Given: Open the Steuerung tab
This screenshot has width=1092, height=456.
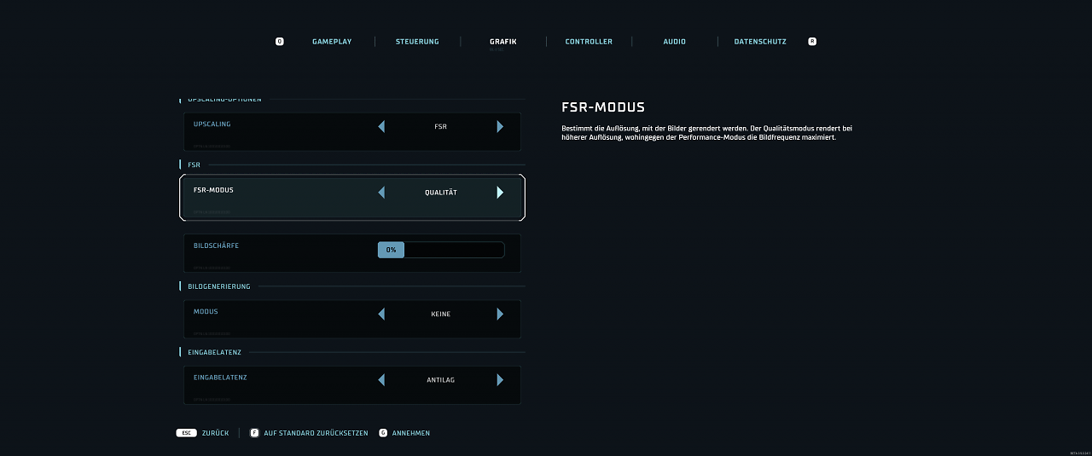Looking at the screenshot, I should 417,41.
